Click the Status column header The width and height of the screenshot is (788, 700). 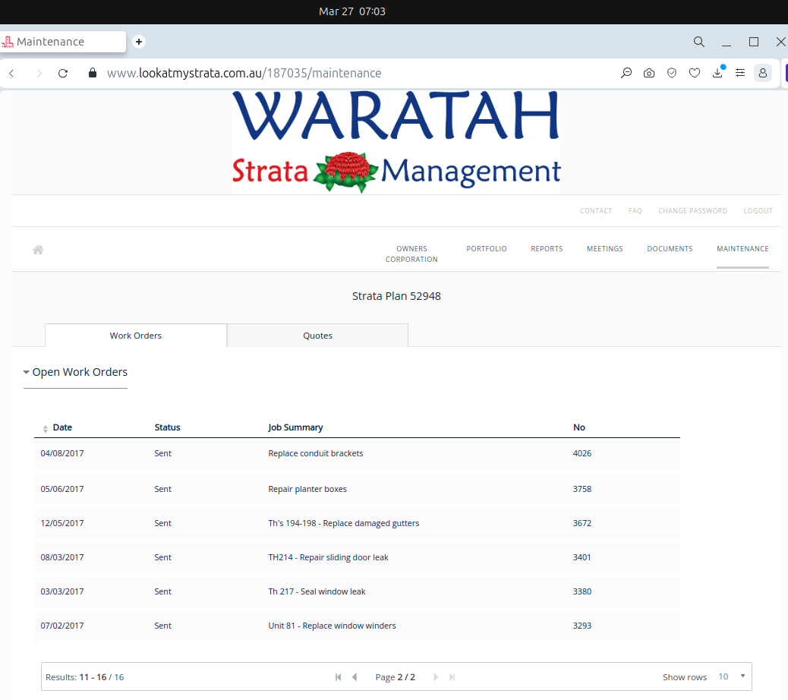[x=167, y=427]
